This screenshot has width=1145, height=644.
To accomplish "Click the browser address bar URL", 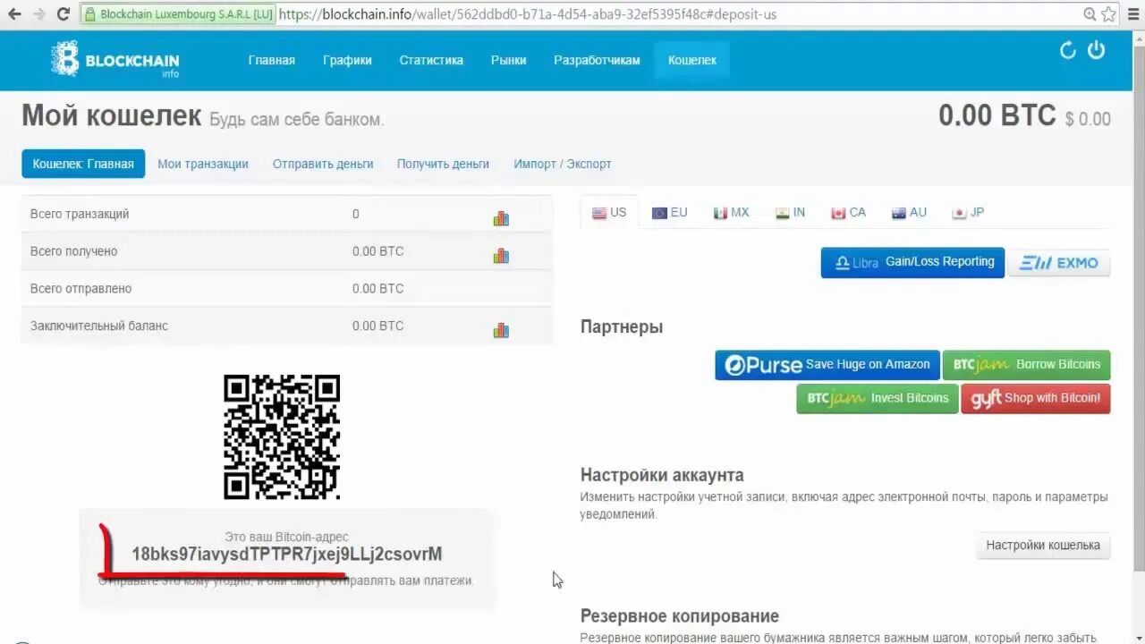I will 527,14.
